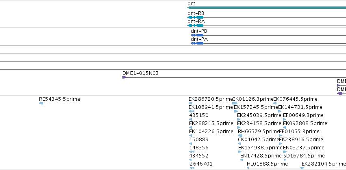Click the DME1-015N03 label
Screen dimensions: 346x170
tap(140, 73)
